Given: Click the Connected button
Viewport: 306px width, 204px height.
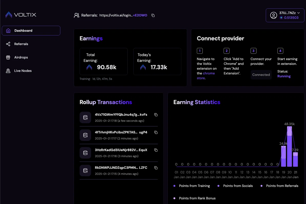Looking at the screenshot, I should [x=261, y=75].
